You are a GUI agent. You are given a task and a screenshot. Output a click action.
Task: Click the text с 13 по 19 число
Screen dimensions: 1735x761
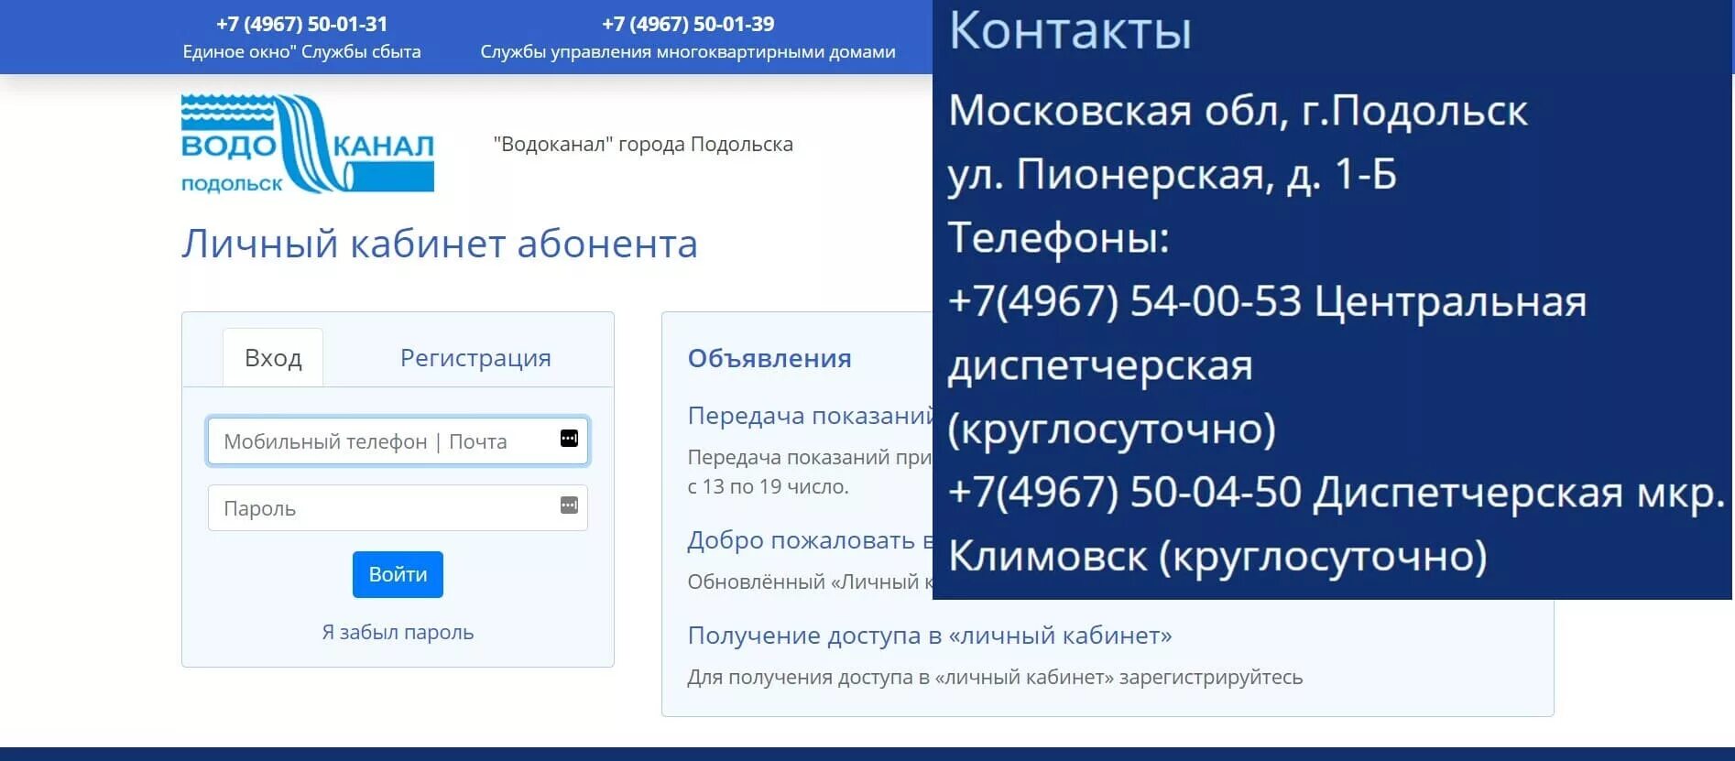769,487
